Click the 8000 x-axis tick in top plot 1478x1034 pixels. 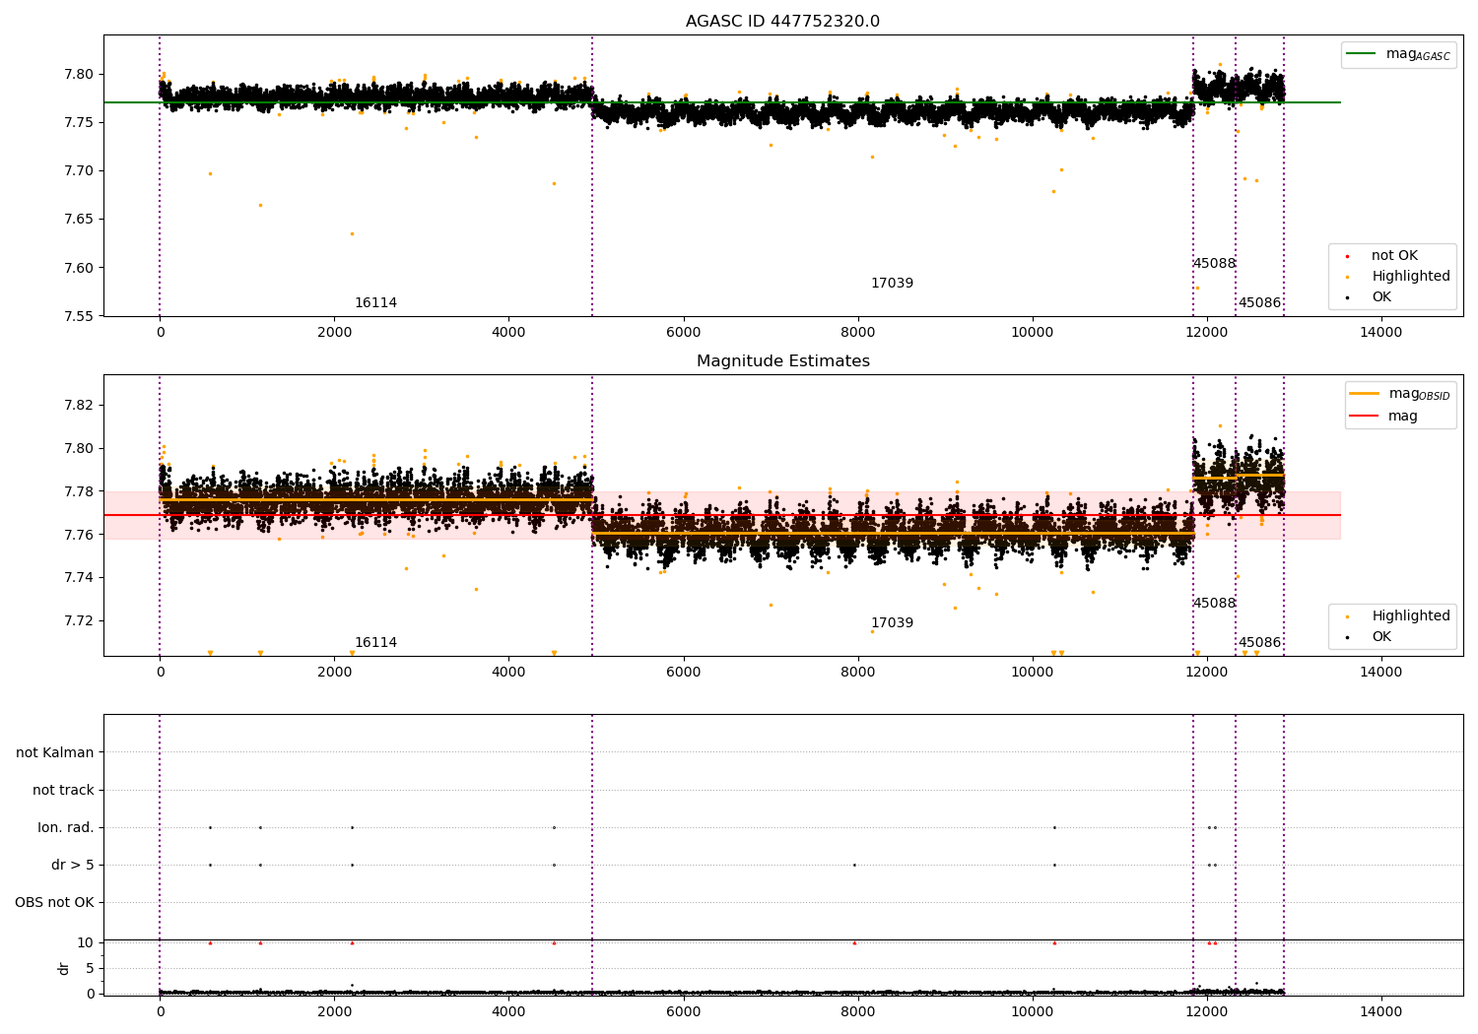pos(857,333)
